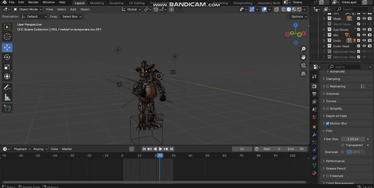The width and height of the screenshot is (374, 188).
Task: Select the Annotate tool
Action: coord(7,88)
